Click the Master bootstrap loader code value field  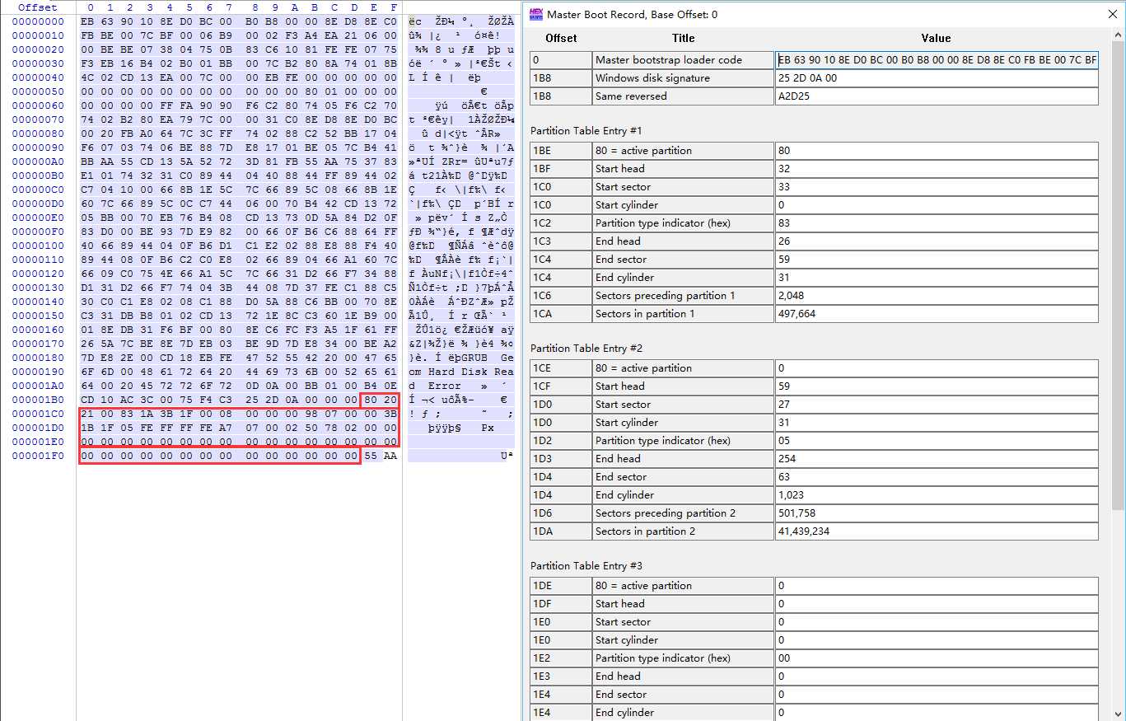click(937, 60)
